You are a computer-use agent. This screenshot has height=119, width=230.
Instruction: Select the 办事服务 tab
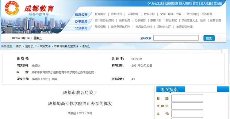[x=81, y=21]
